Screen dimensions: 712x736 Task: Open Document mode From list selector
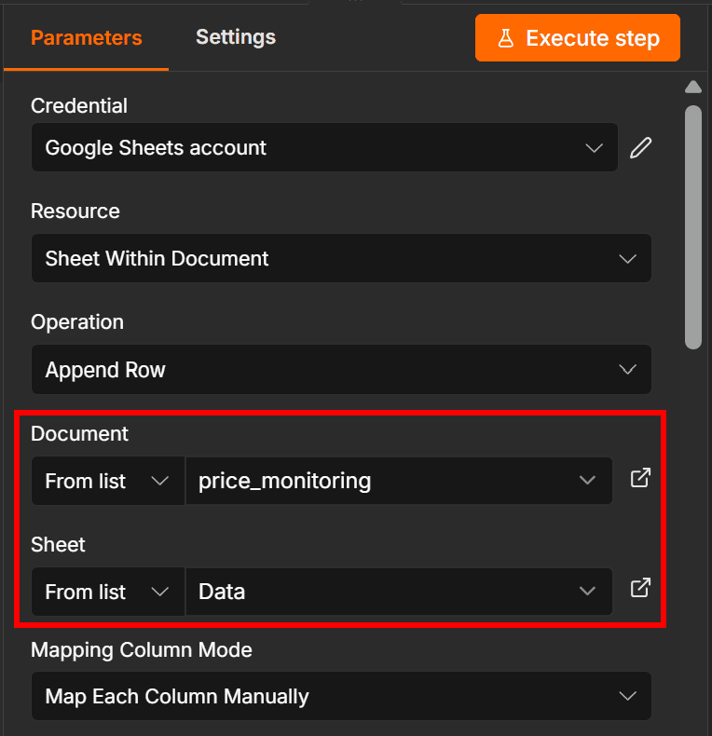108,481
